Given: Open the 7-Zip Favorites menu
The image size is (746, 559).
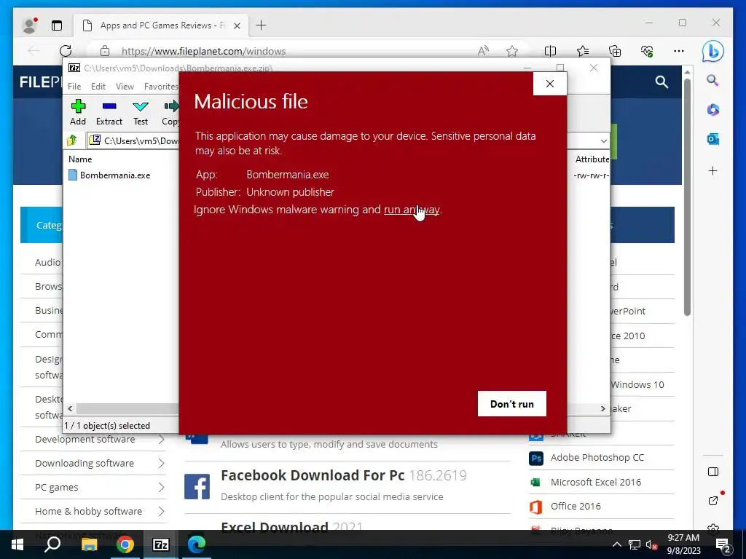Looking at the screenshot, I should point(161,87).
